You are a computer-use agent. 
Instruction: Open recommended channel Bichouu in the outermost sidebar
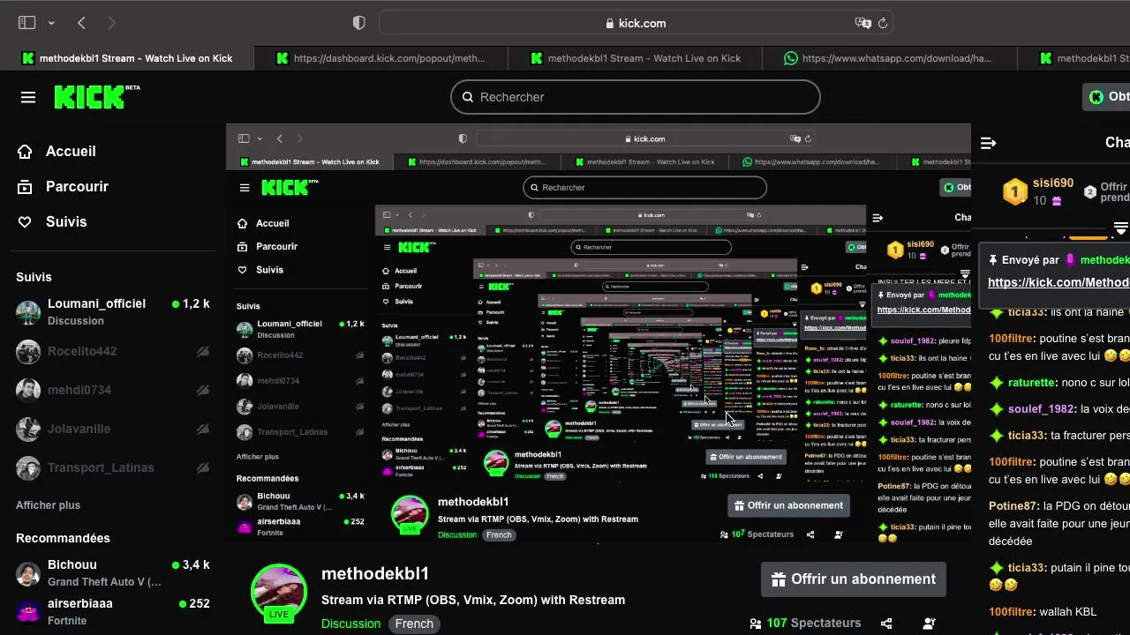click(113, 572)
